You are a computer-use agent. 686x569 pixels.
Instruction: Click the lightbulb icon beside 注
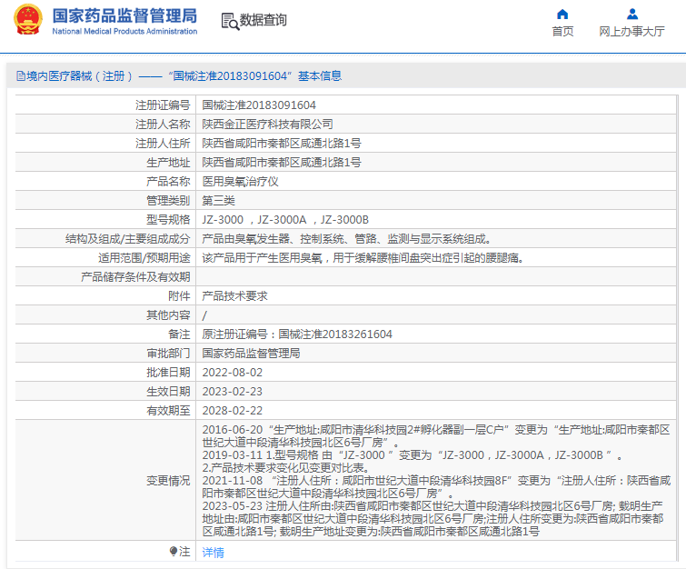pyautogui.click(x=174, y=552)
